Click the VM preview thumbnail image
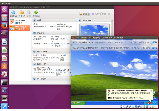Viewport: 159px width, 111px height. tap(94, 30)
